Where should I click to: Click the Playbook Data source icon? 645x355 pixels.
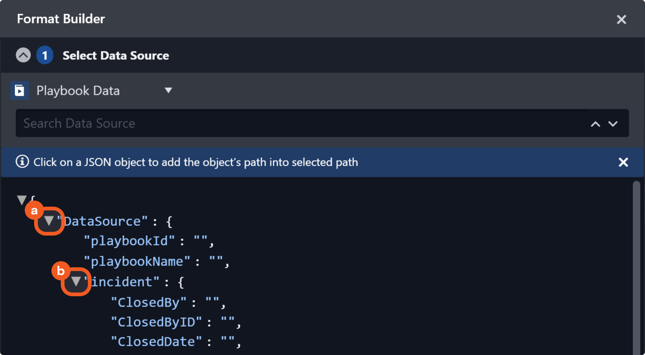20,90
